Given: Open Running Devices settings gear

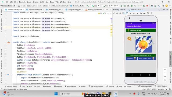Looking at the screenshot, I should pyautogui.click(x=164, y=10).
